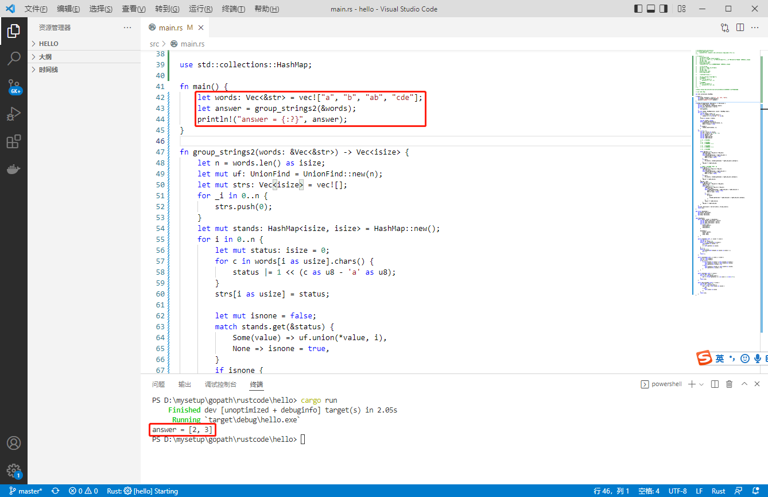
Task: Open the 选择(S) menu
Action: [101, 9]
